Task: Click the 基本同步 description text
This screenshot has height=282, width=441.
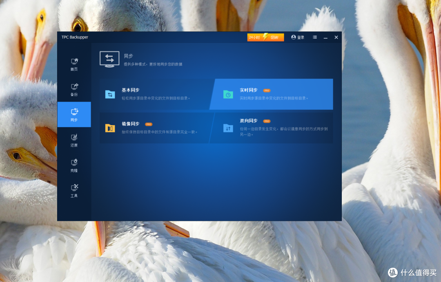Action: click(x=156, y=98)
